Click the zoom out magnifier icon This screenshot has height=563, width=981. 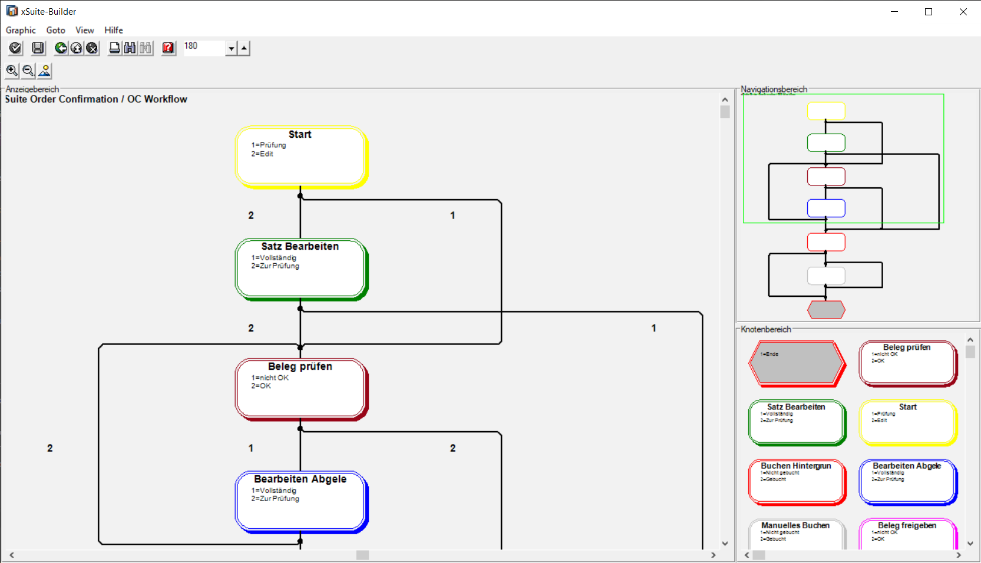pyautogui.click(x=28, y=71)
